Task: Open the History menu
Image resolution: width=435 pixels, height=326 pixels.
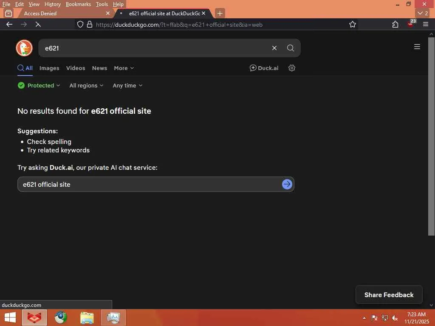Action: [x=52, y=4]
